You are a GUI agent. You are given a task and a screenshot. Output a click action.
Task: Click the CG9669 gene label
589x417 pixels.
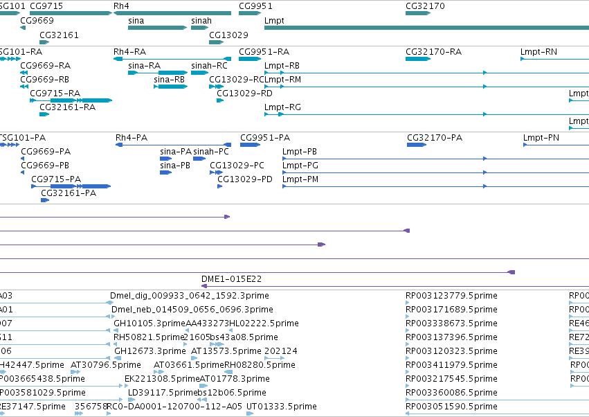coord(37,21)
